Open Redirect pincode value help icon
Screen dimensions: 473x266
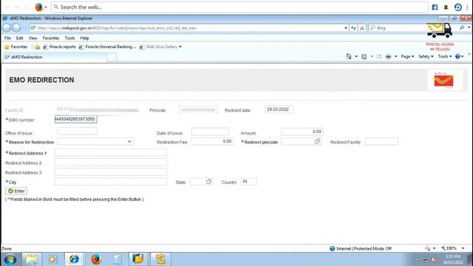pos(317,141)
